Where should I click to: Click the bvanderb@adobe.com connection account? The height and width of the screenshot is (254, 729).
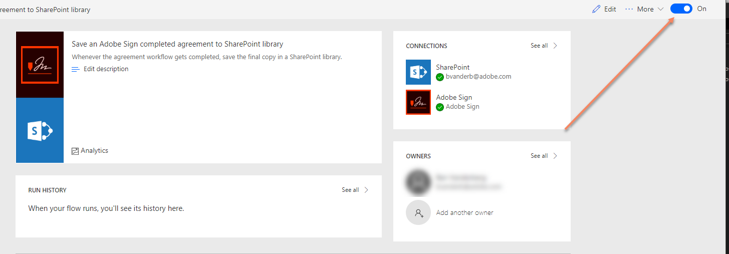[478, 77]
